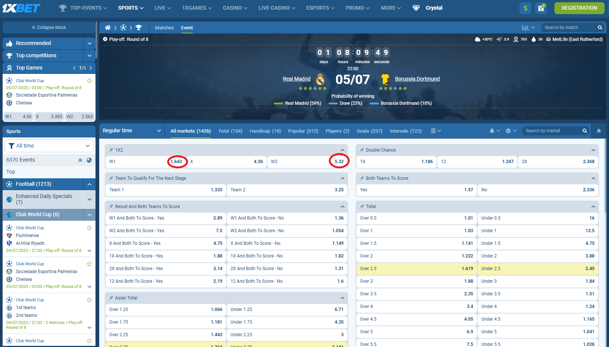Select the Popular (312) tab
Image resolution: width=609 pixels, height=347 pixels.
303,131
